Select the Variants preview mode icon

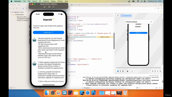(x=123, y=71)
